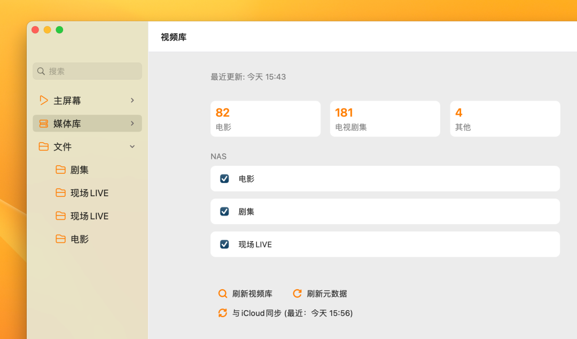577x339 pixels.
Task: Uncheck the 电影 NAS checkbox
Action: tap(224, 179)
